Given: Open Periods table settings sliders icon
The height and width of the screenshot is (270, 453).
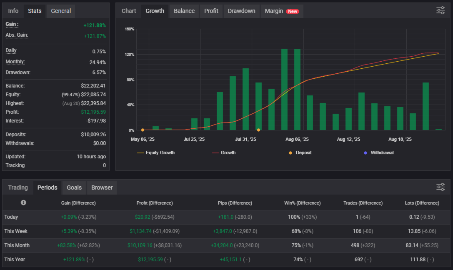Looking at the screenshot, I should pos(440,187).
